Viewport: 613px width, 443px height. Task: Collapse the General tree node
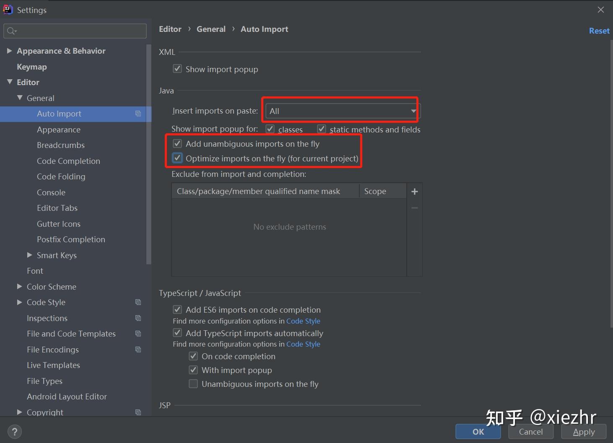pyautogui.click(x=20, y=98)
